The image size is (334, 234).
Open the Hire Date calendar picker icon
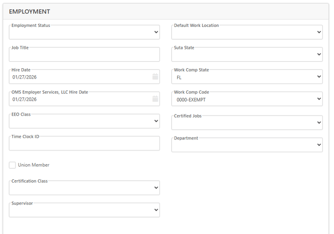155,77
